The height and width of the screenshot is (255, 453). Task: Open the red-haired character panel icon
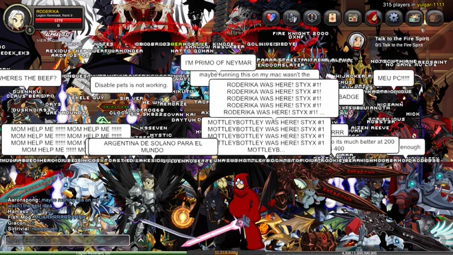[x=373, y=17]
